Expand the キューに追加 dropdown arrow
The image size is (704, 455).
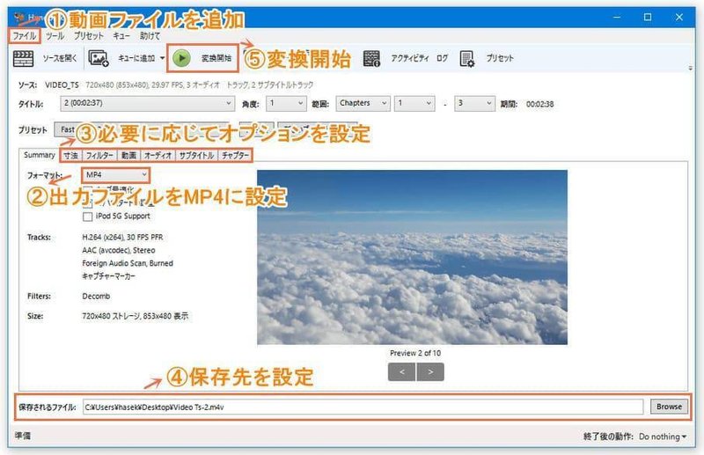(x=162, y=58)
